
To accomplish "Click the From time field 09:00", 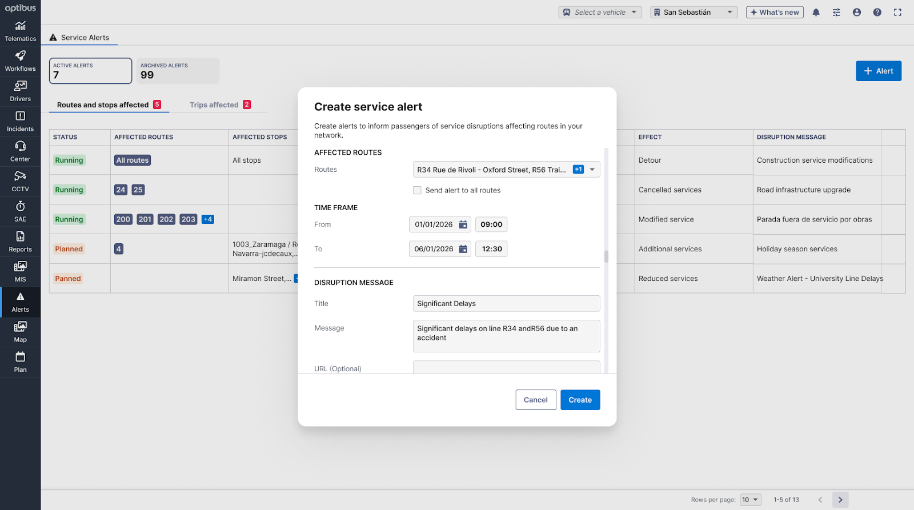I will [x=491, y=224].
